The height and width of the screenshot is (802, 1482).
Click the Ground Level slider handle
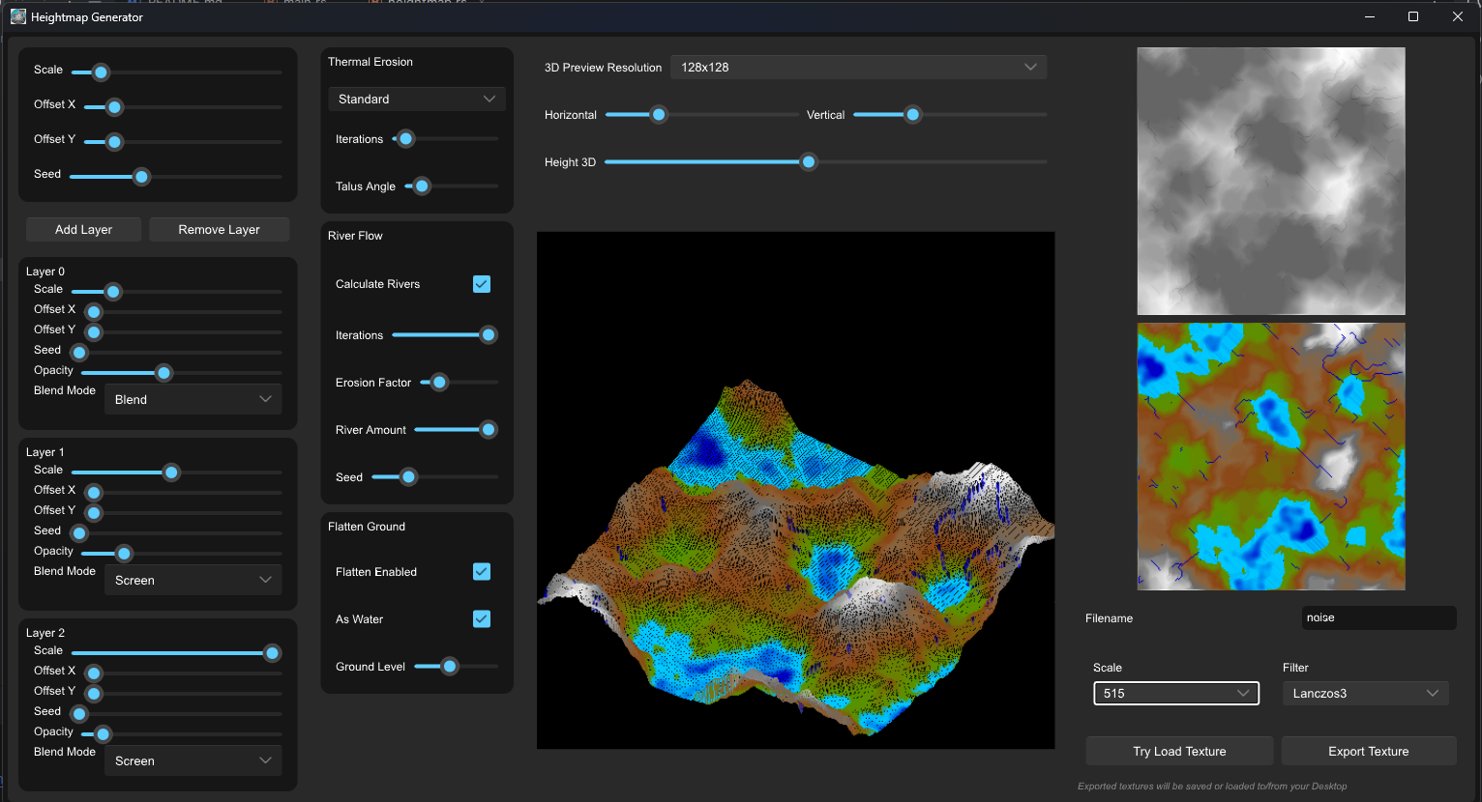point(450,667)
